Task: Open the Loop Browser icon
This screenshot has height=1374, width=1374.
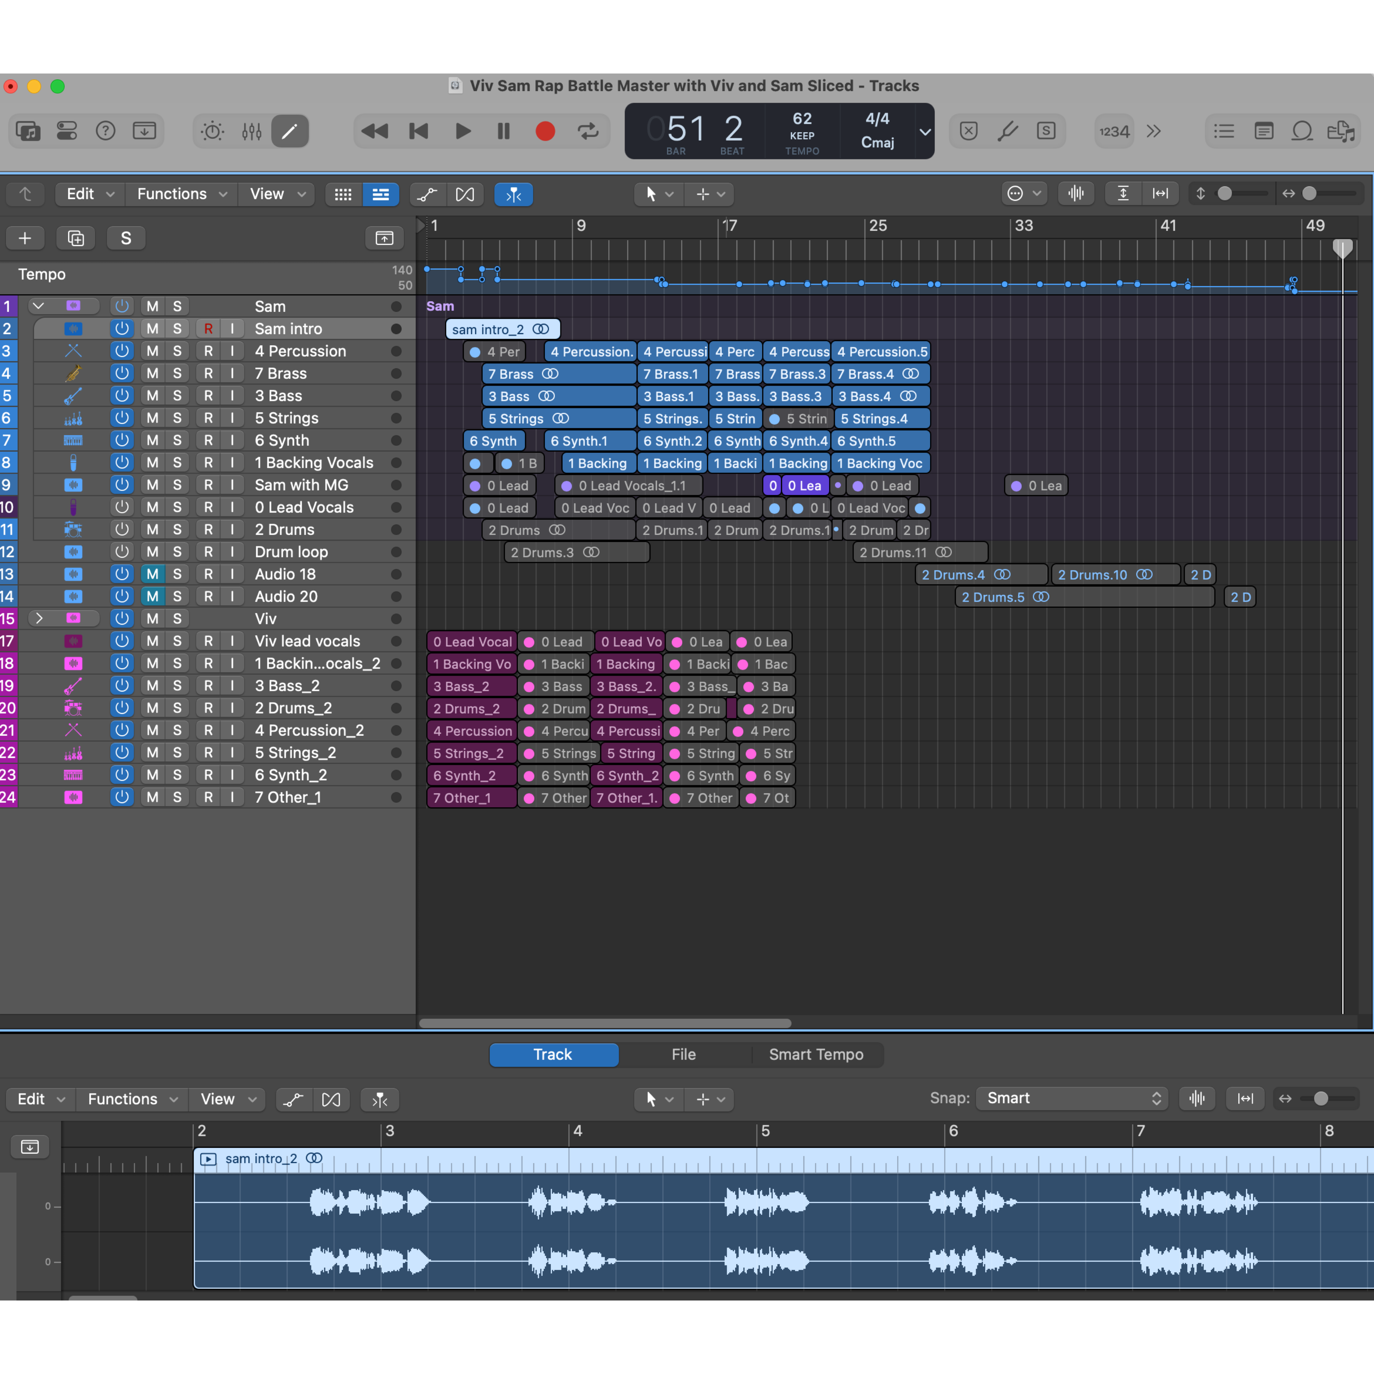Action: coord(1302,131)
